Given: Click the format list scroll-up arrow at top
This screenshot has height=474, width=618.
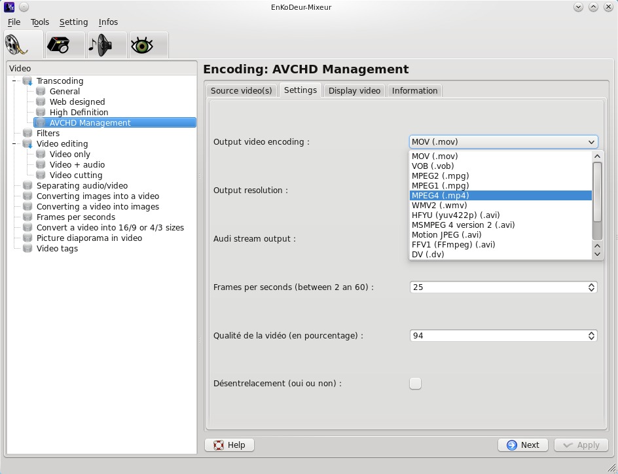Looking at the screenshot, I should (x=598, y=156).
